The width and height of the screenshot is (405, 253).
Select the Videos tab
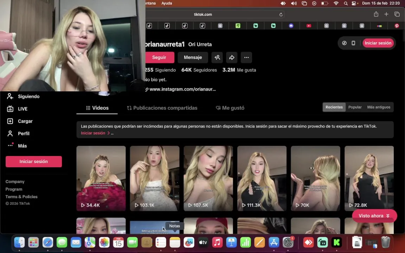pos(97,108)
